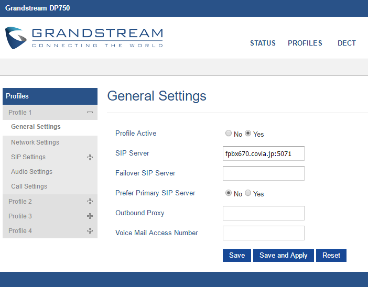Expand Profile 2 with the plus icon
Viewport: 368px width, 287px height.
(90, 202)
